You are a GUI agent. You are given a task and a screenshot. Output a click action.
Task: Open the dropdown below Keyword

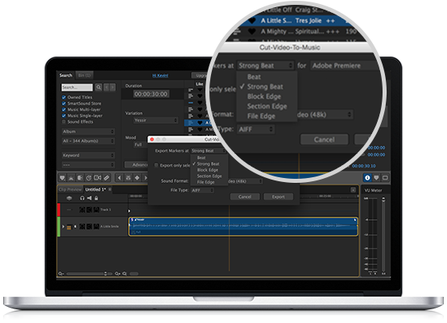click(89, 165)
